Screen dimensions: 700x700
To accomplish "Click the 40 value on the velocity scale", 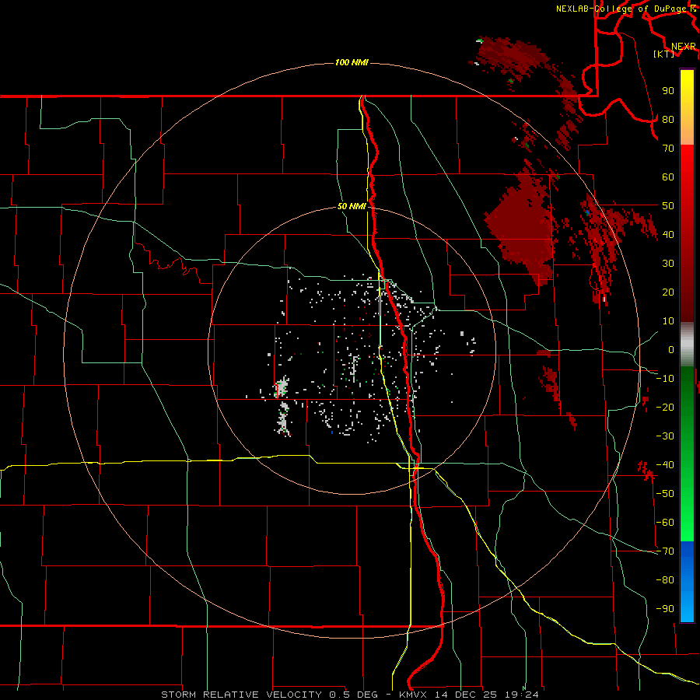I will [x=668, y=234].
